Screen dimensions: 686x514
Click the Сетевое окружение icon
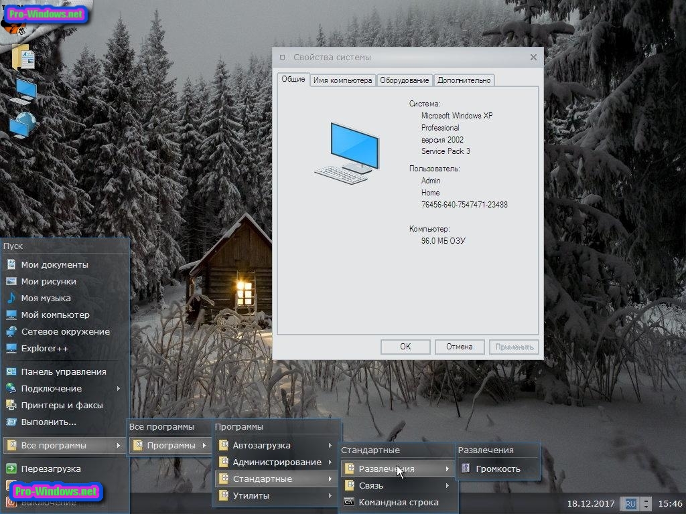coord(11,331)
